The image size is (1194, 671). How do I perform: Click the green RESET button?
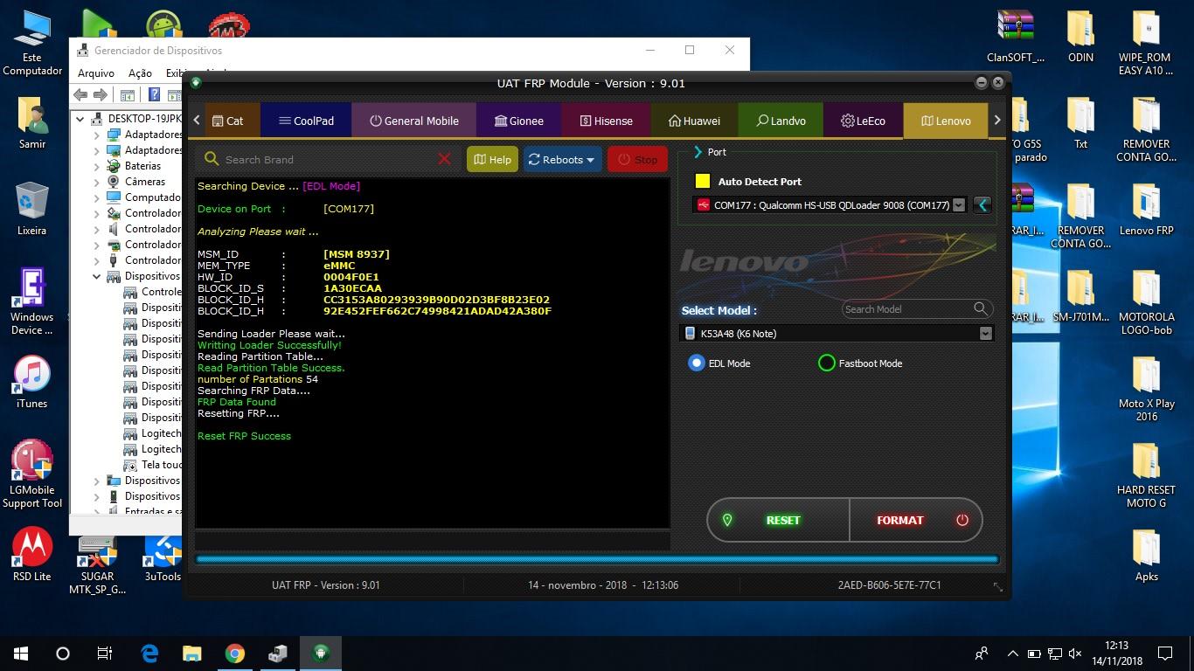pyautogui.click(x=778, y=520)
